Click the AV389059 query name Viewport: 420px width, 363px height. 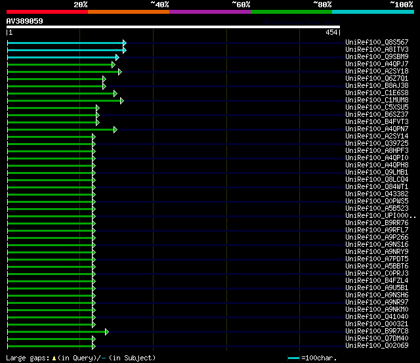coord(25,21)
